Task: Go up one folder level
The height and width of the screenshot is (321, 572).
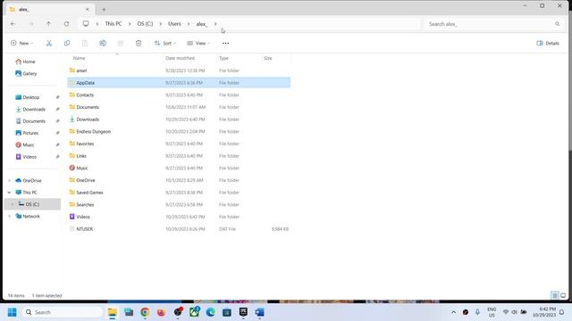Action: (x=48, y=24)
